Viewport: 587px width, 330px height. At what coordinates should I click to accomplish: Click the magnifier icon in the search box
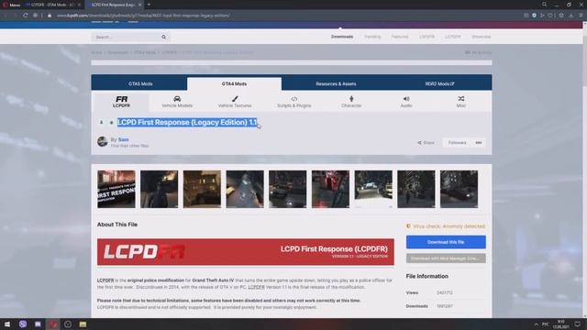163,37
